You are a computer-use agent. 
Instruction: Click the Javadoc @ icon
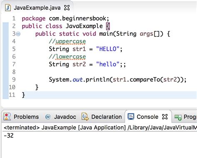pyautogui.click(x=48, y=117)
